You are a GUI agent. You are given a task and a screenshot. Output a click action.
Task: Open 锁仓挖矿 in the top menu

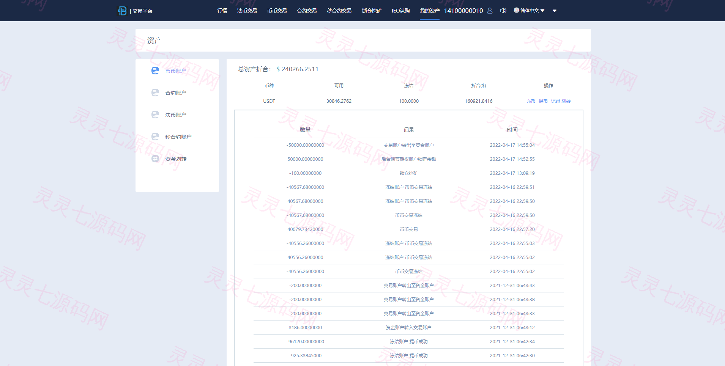point(371,11)
